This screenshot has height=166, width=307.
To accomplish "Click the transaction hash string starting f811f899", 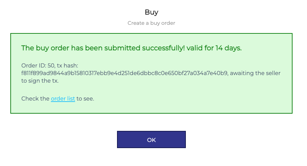I will 125,73.
